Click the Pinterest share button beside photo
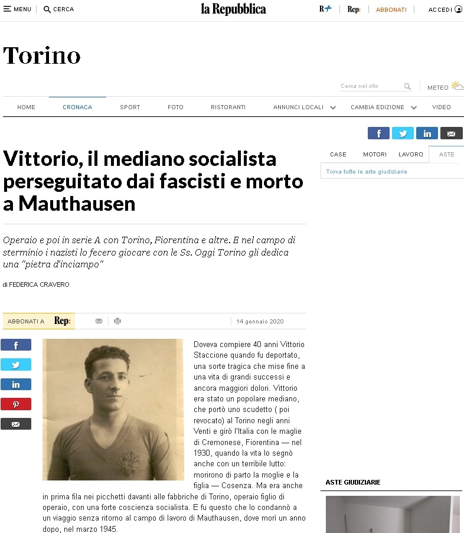This screenshot has width=464, height=533. pos(16,404)
